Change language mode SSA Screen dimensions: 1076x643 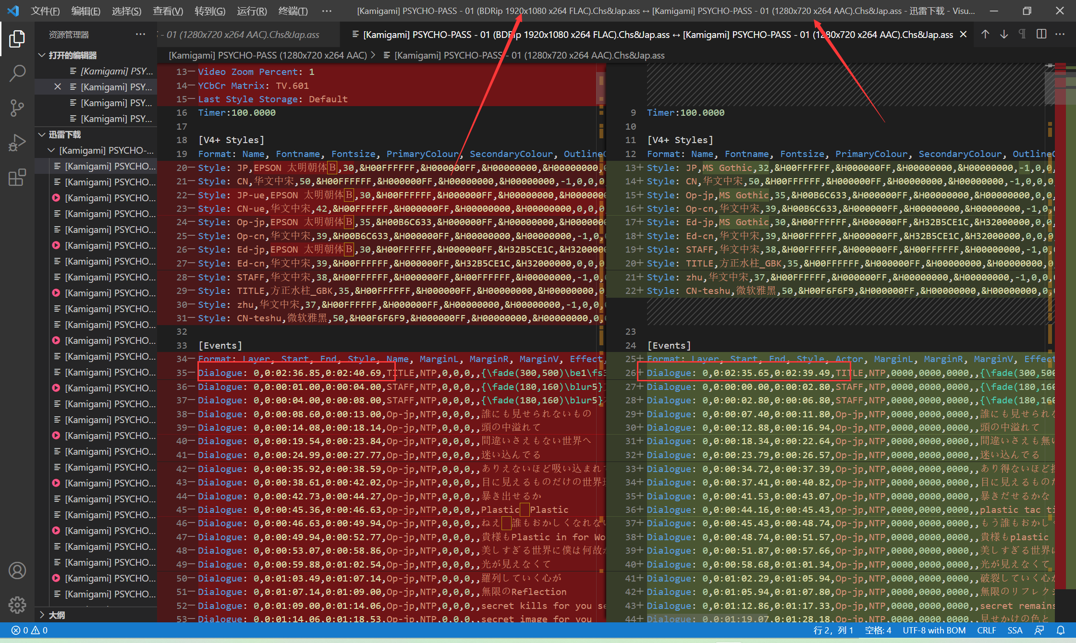[x=1015, y=630]
